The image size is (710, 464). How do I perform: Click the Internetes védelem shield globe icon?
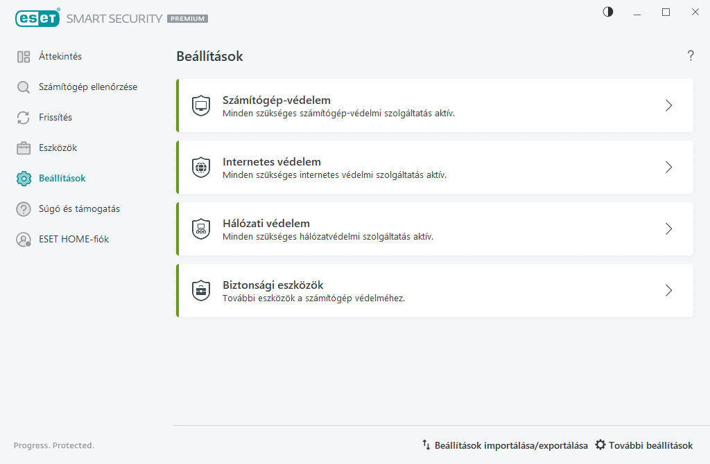pyautogui.click(x=201, y=168)
